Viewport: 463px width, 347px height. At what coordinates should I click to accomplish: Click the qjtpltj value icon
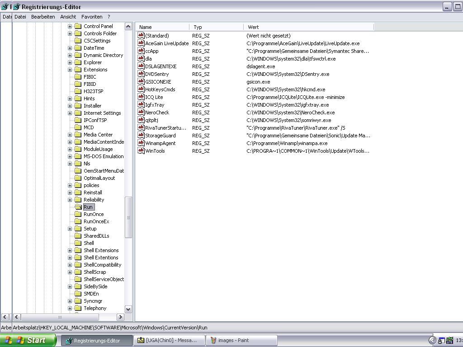141,120
